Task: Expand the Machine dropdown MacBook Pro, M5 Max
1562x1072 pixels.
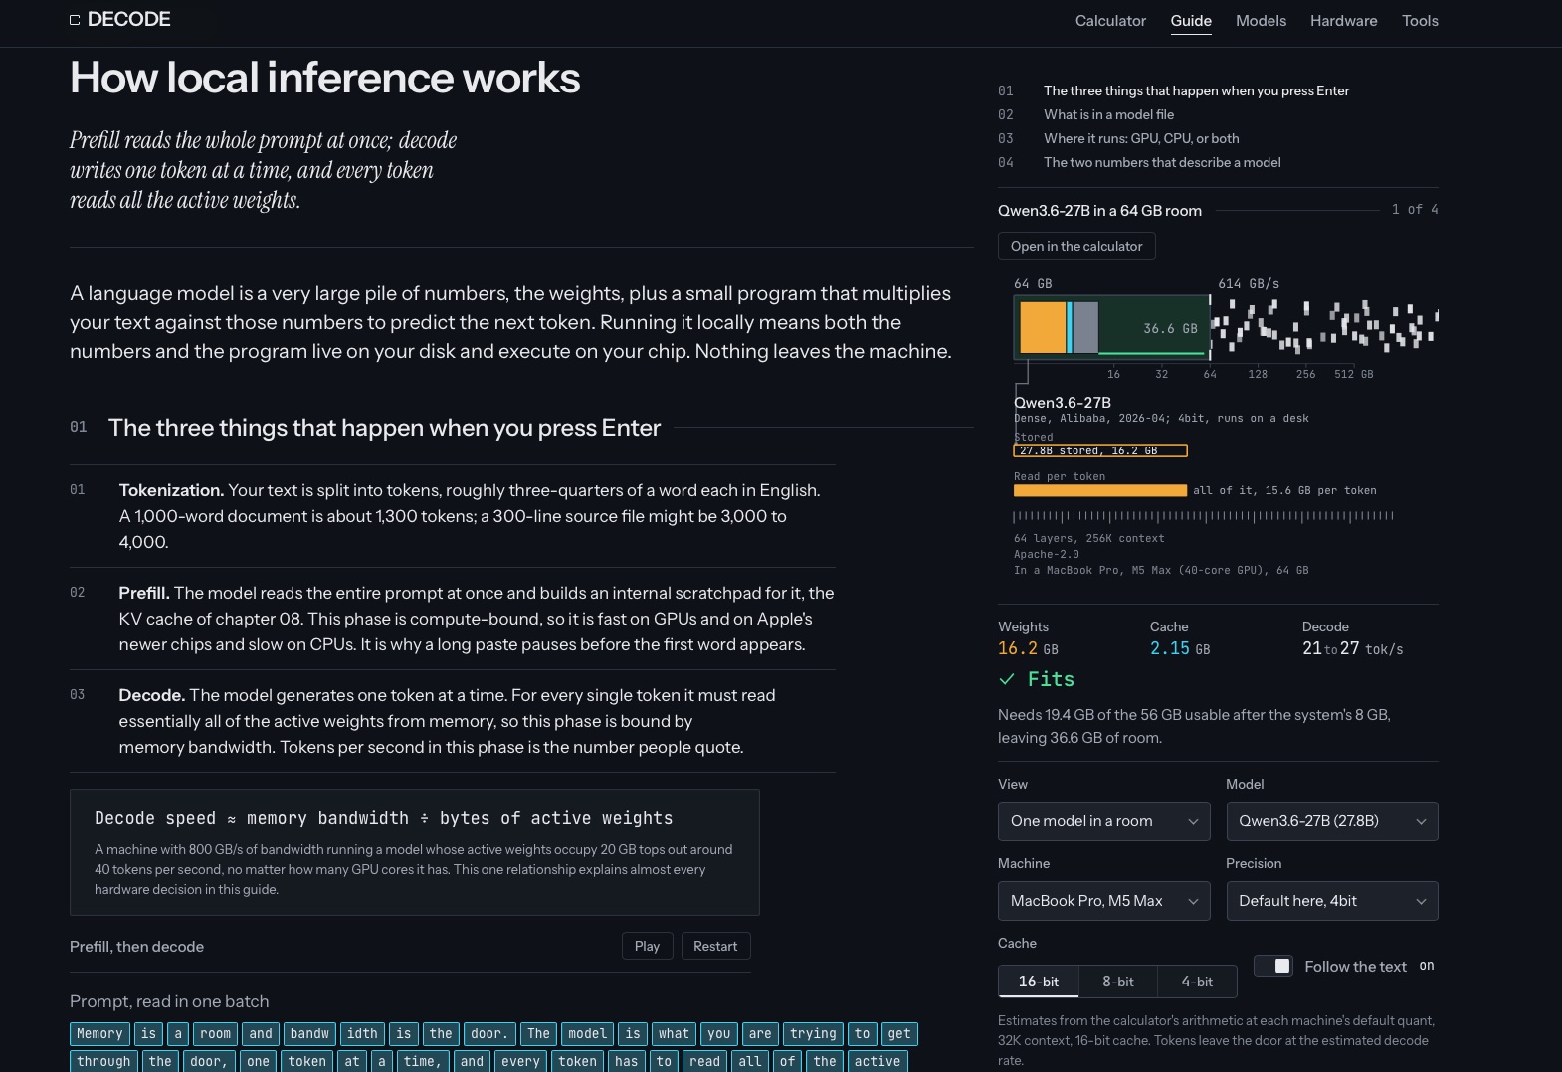Action: (1104, 901)
